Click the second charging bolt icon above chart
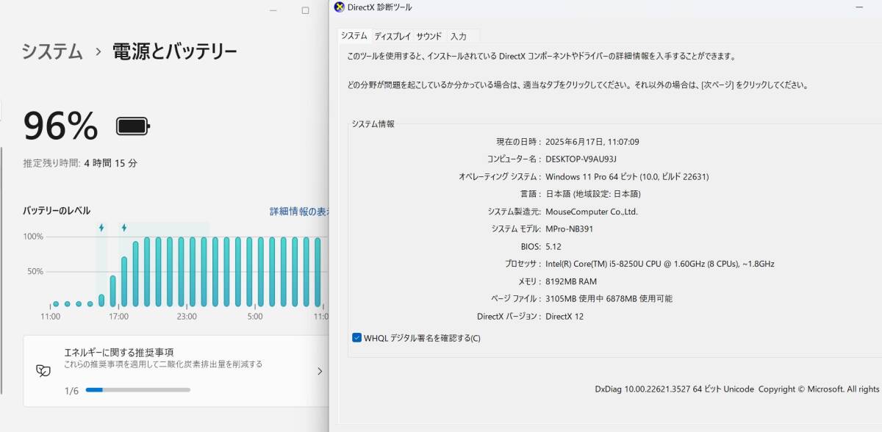882x432 pixels. click(124, 228)
